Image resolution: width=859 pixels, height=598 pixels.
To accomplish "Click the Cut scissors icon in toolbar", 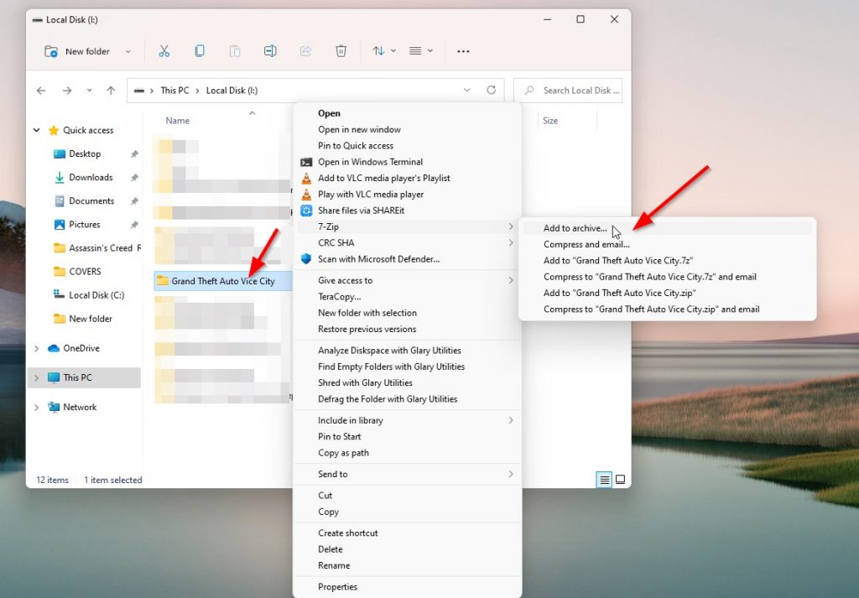I will [x=164, y=51].
